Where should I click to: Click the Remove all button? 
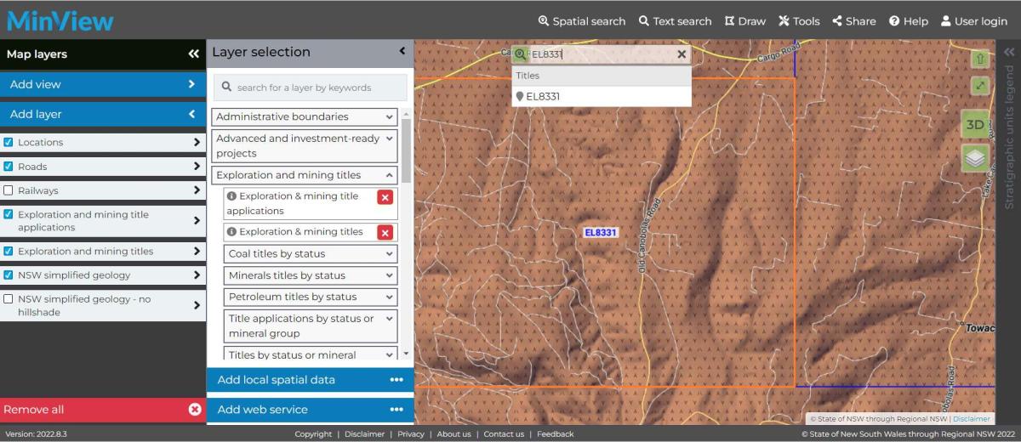pyautogui.click(x=103, y=409)
